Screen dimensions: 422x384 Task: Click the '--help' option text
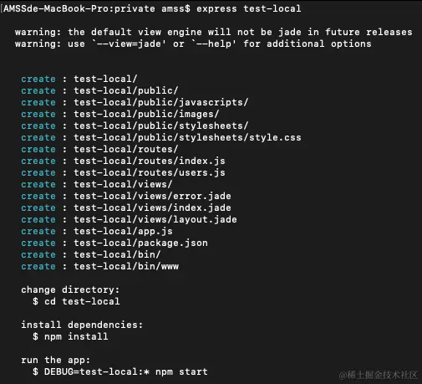point(214,44)
